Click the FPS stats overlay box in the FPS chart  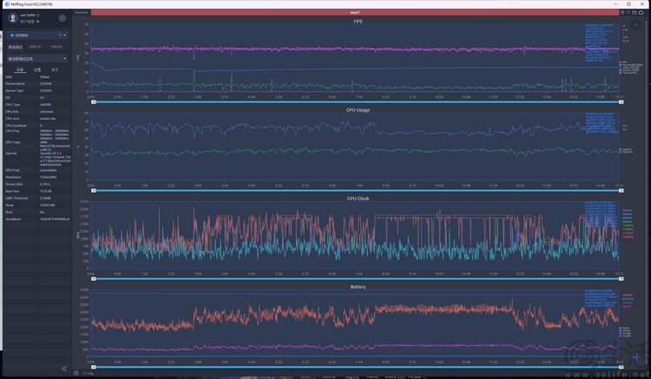tap(601, 42)
